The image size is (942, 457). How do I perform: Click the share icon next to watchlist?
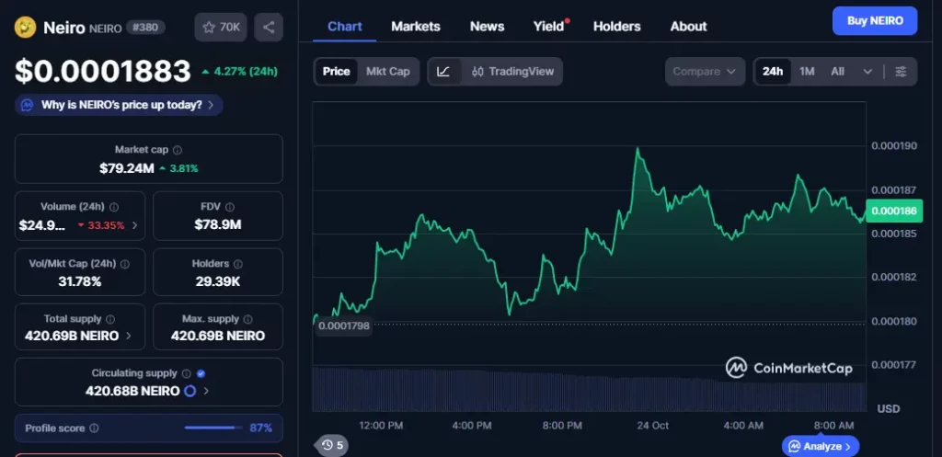(269, 28)
